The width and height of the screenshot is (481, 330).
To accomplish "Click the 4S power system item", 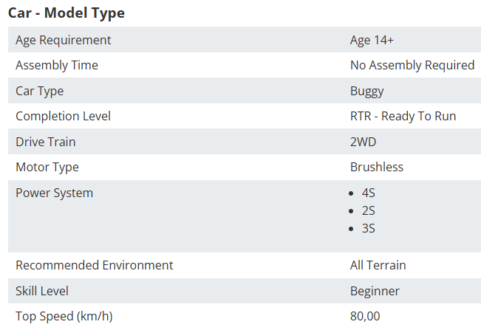I will pyautogui.click(x=368, y=193).
